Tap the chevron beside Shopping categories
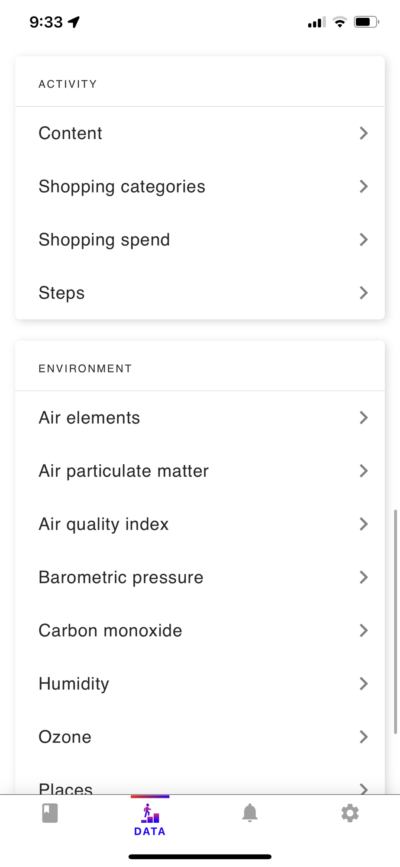 [x=364, y=186]
